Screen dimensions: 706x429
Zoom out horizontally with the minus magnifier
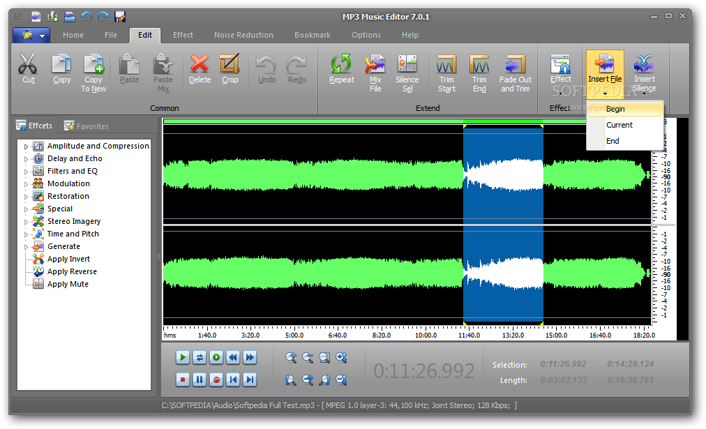pos(308,358)
